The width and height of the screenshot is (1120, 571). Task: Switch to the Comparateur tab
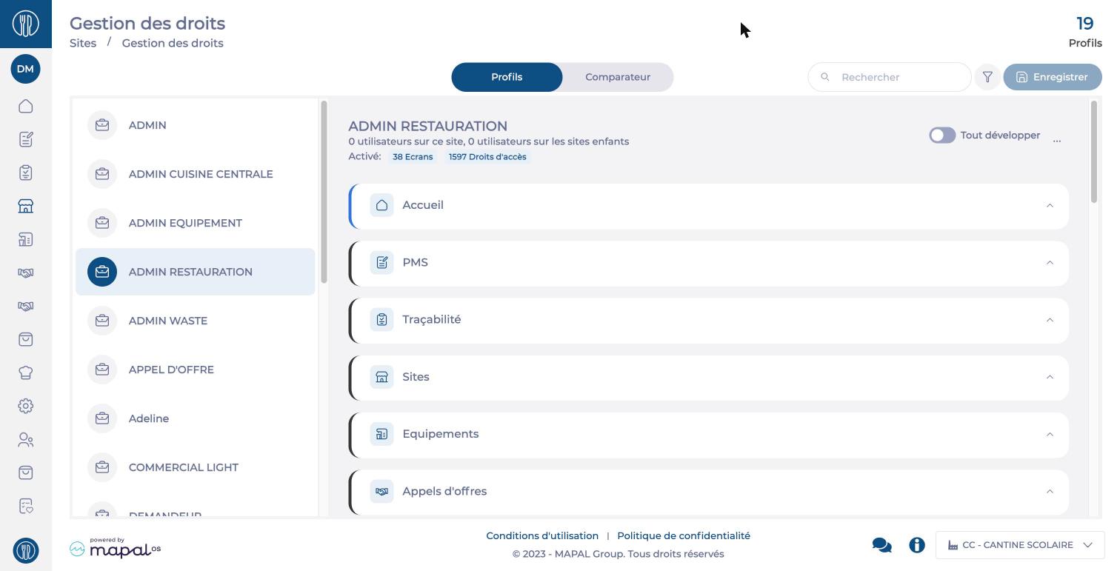[x=618, y=77]
